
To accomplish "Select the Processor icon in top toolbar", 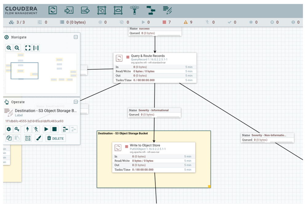I will [53, 10].
